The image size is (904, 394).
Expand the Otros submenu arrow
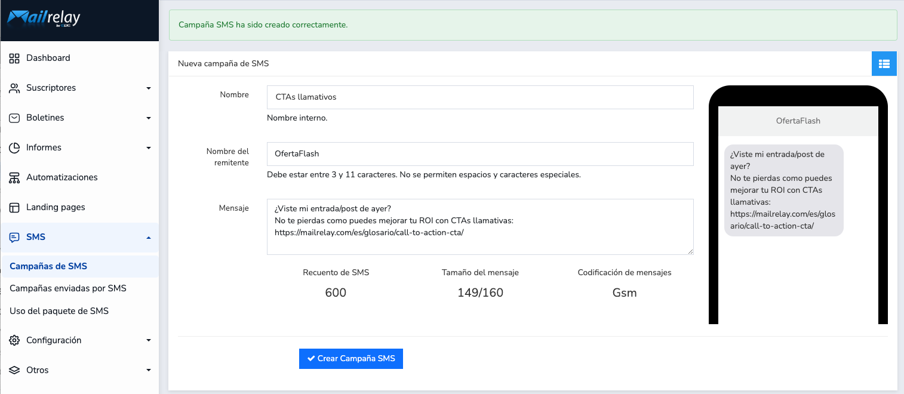pos(149,371)
